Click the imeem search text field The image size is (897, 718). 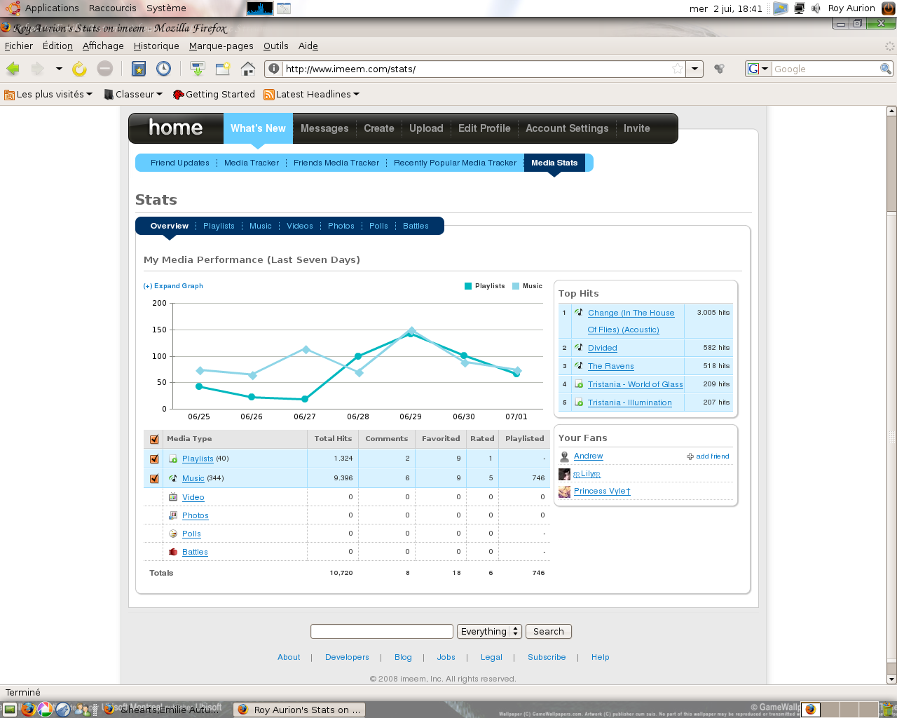(381, 632)
